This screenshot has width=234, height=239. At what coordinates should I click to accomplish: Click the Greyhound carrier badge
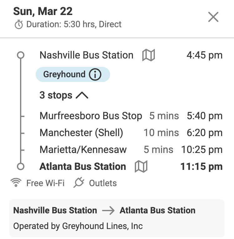(x=64, y=74)
